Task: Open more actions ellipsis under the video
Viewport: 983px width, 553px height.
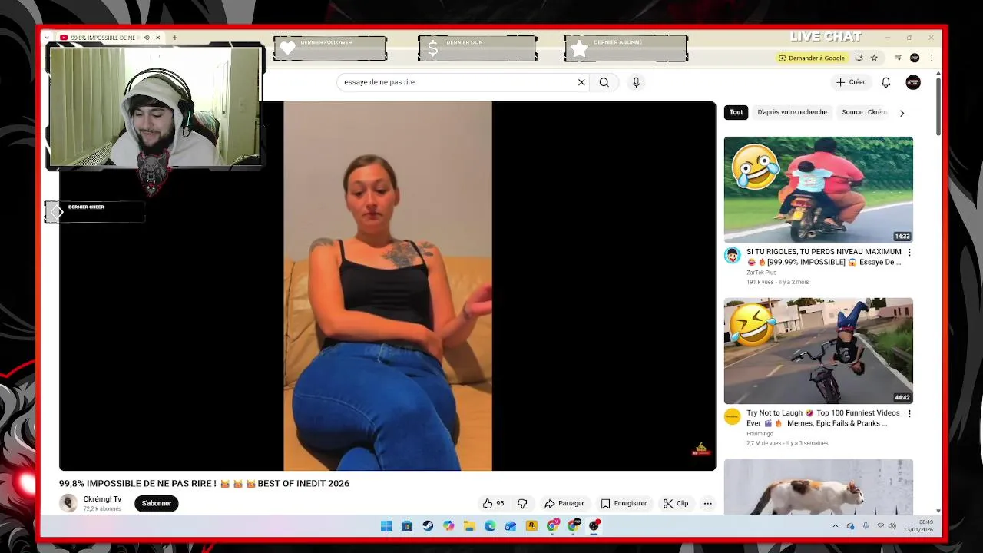Action: 707,503
